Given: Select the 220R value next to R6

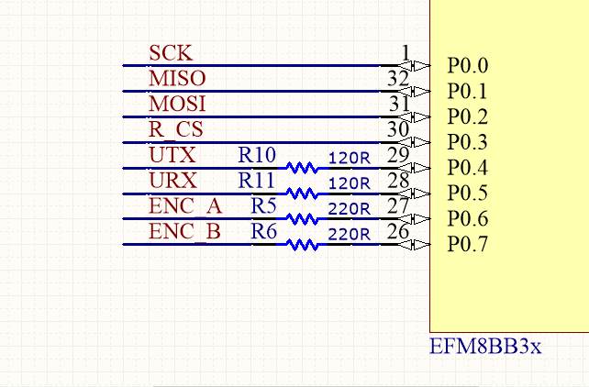Looking at the screenshot, I should coord(349,234).
